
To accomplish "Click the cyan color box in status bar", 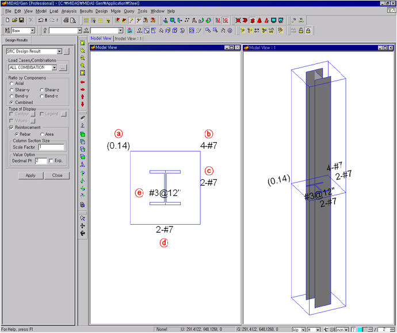I will [360, 330].
